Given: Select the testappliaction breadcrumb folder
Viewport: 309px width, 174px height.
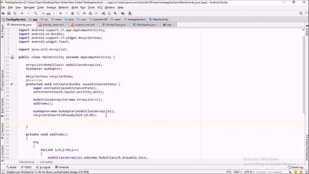Looking at the screenshot, I should [x=135, y=19].
